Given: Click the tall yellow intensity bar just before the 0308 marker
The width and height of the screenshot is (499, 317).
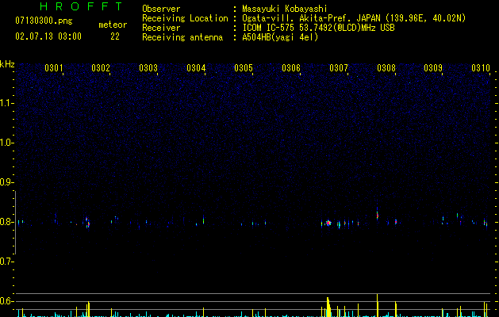Looking at the screenshot, I should (378, 305).
